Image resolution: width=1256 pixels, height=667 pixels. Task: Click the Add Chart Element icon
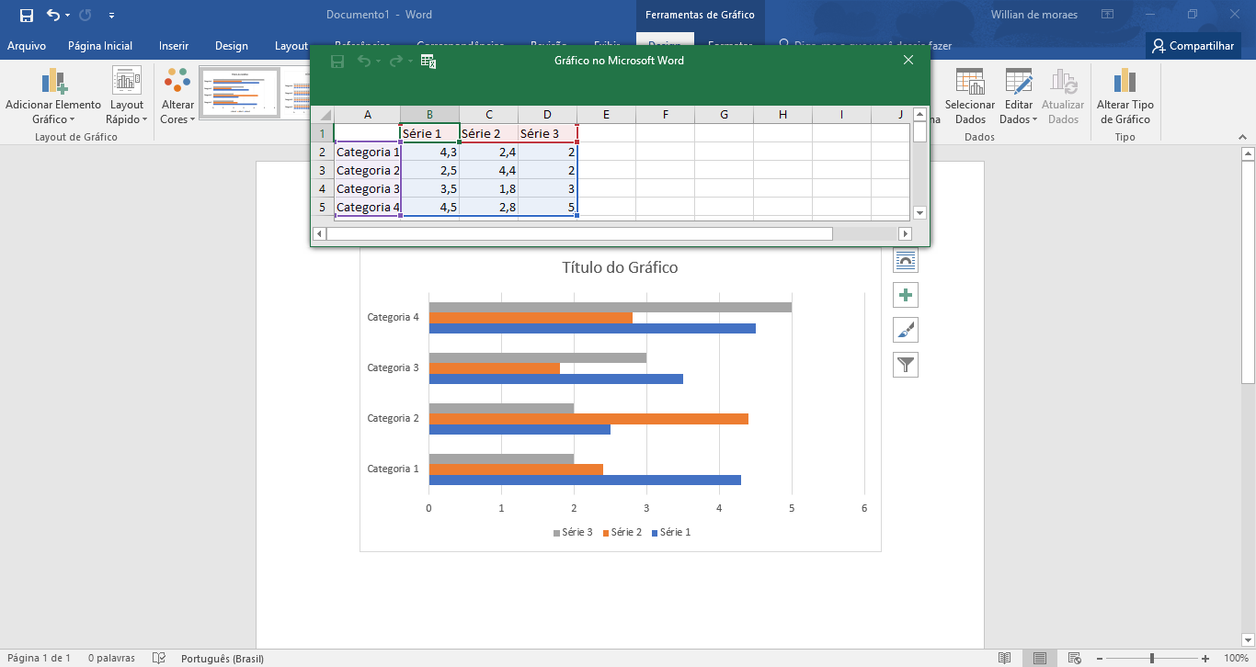point(53,82)
